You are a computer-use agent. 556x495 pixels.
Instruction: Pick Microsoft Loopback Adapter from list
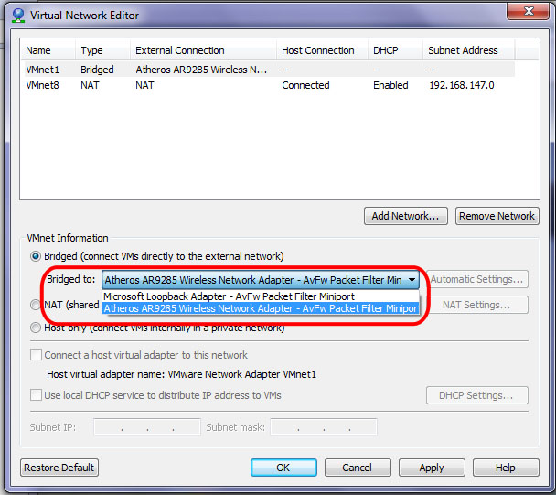pos(229,296)
